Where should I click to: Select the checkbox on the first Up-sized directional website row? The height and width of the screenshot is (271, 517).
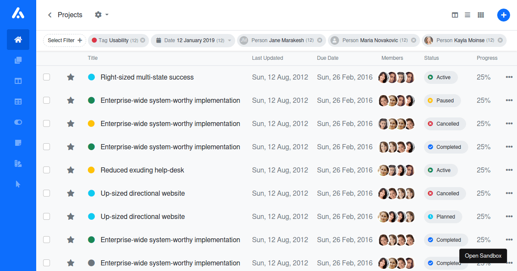47,193
